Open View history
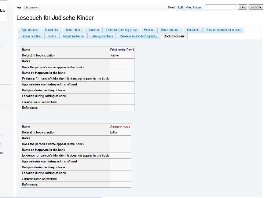Image resolution: width=264 pixels, height=198 pixels. pos(194,7)
